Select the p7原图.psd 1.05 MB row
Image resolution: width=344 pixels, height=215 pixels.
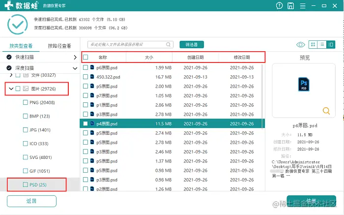pos(172,95)
